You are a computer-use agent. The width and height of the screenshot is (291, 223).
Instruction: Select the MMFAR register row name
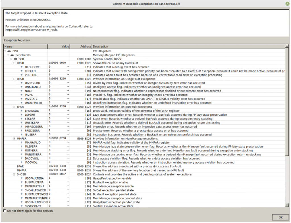[x=22, y=170]
